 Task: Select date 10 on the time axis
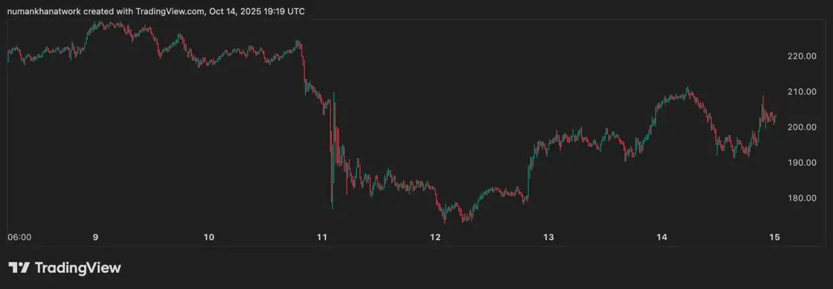point(209,237)
